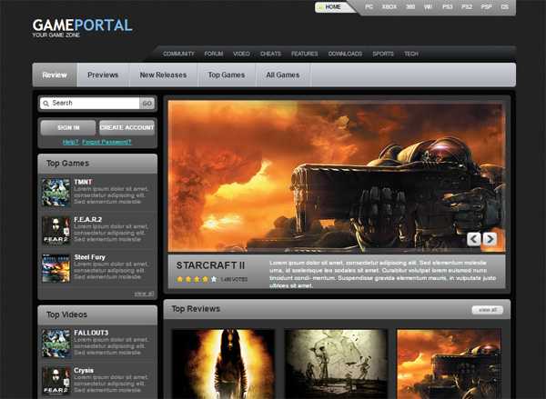Viewport: 546px width, 399px height.
Task: Go to the next slide arrow
Action: pyautogui.click(x=490, y=239)
